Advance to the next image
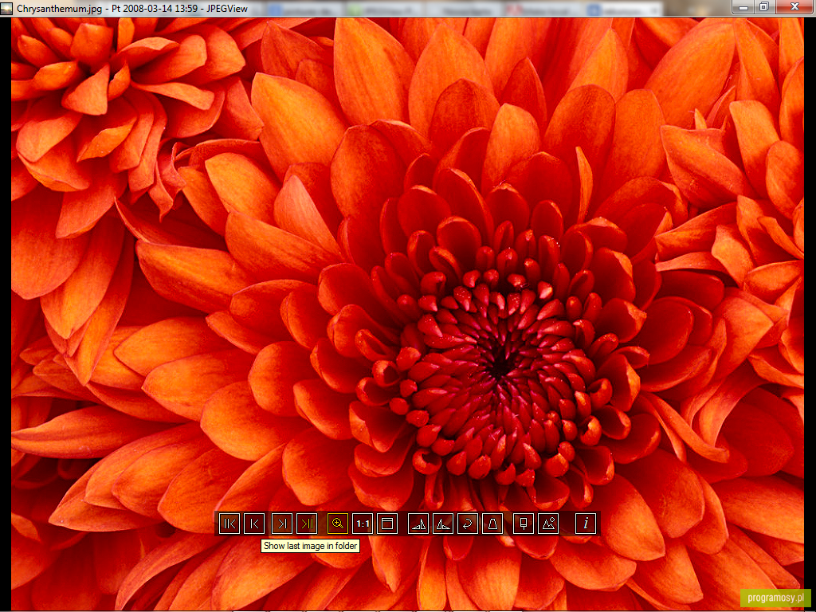The width and height of the screenshot is (816, 612). coord(281,524)
